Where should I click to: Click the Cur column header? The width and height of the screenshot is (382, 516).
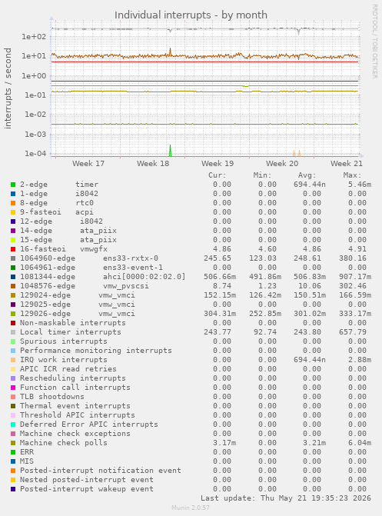tap(218, 175)
